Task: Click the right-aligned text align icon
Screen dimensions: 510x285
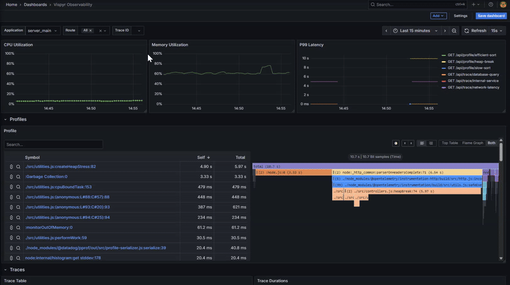Action: click(x=431, y=143)
